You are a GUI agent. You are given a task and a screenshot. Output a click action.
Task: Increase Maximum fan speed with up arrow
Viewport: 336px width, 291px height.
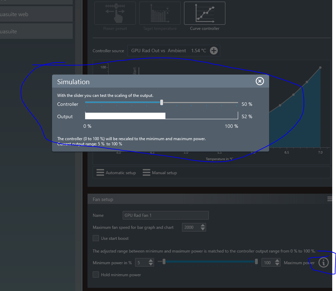[x=203, y=225]
